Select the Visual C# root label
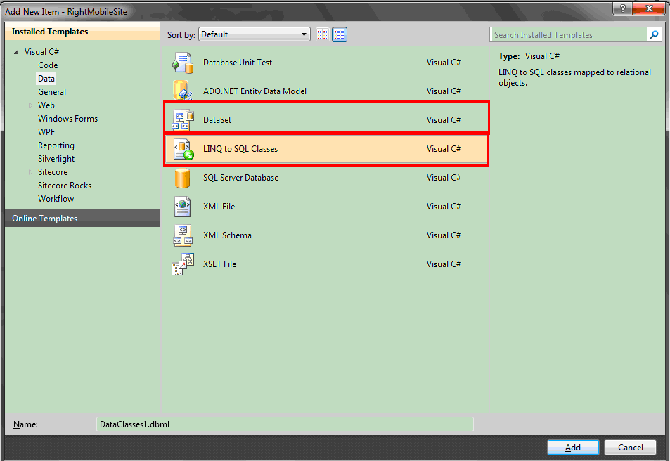This screenshot has height=461, width=670. (x=41, y=52)
